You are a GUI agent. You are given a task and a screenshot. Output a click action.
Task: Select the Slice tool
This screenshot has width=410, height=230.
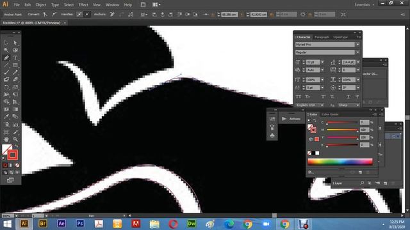coord(15,132)
